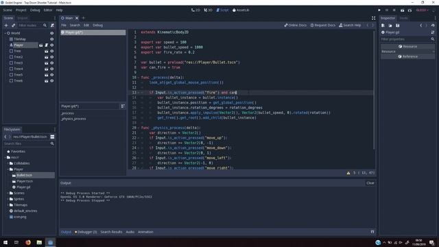The image size is (439, 247).
Task: Open Player scene in editor icon
Action: tap(41, 45)
